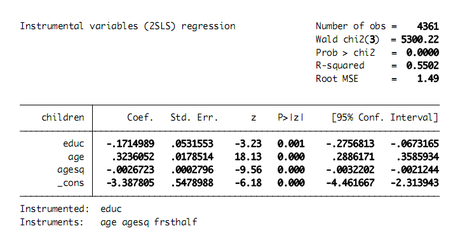
Task: Click the Root MSE value 1.49
Action: pos(428,79)
